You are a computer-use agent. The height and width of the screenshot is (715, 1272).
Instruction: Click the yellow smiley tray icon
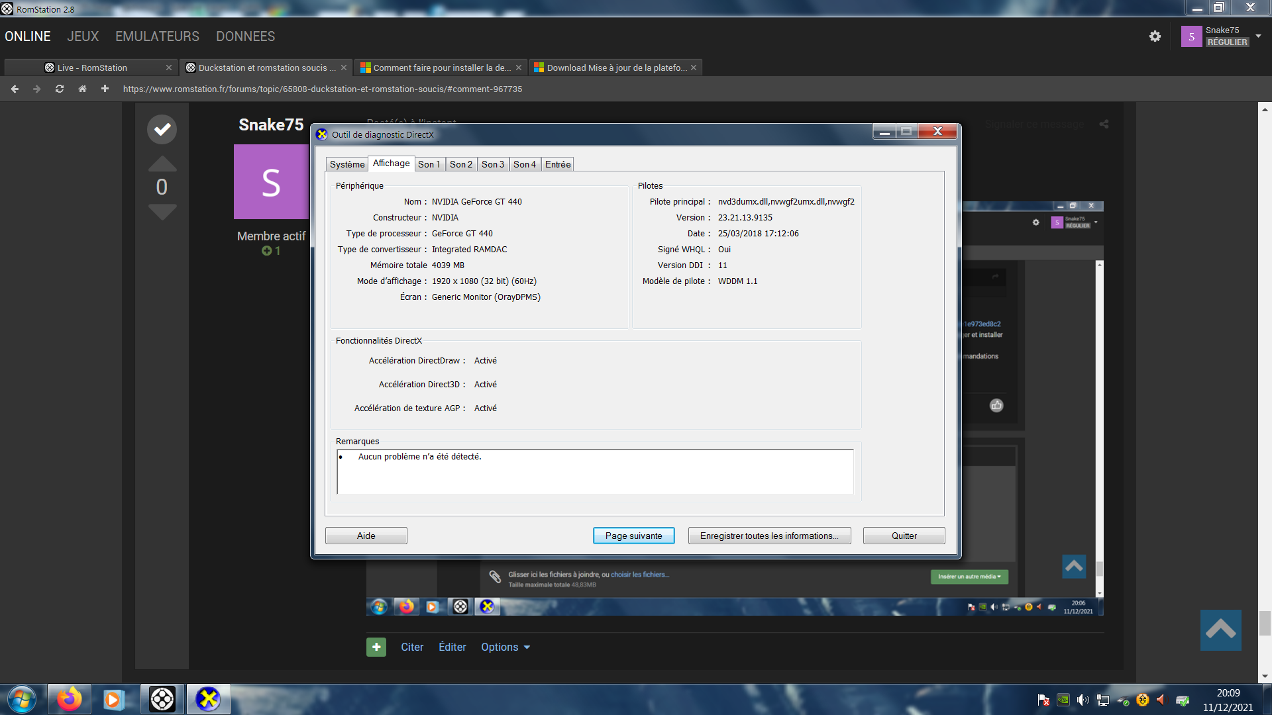click(1142, 700)
